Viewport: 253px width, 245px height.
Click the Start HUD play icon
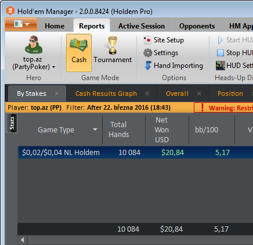221,40
